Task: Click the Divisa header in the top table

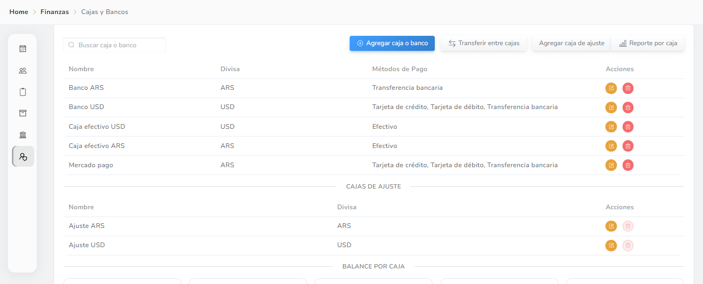Action: pyautogui.click(x=230, y=69)
